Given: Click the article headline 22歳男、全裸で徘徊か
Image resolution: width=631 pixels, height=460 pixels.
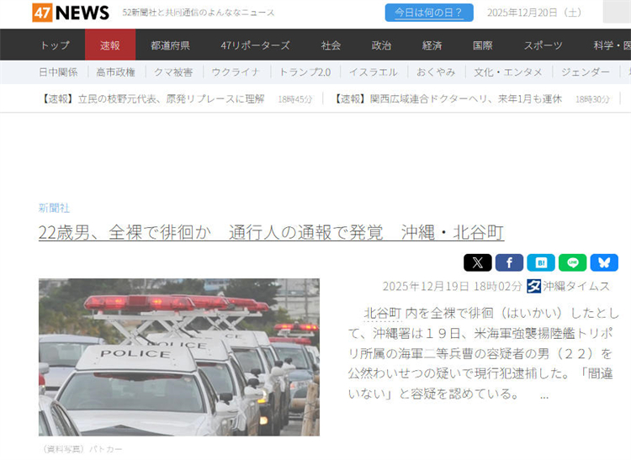Looking at the screenshot, I should tap(271, 232).
